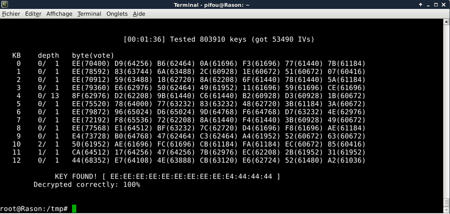The width and height of the screenshot is (450, 214).
Task: Click the root@Rason:/tmp# prompt text
Action: coord(34,209)
